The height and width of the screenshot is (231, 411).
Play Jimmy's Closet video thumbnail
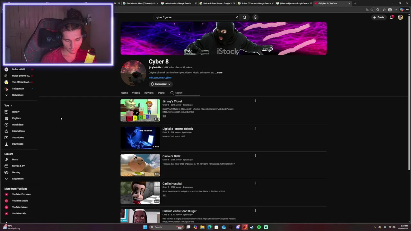pyautogui.click(x=140, y=110)
